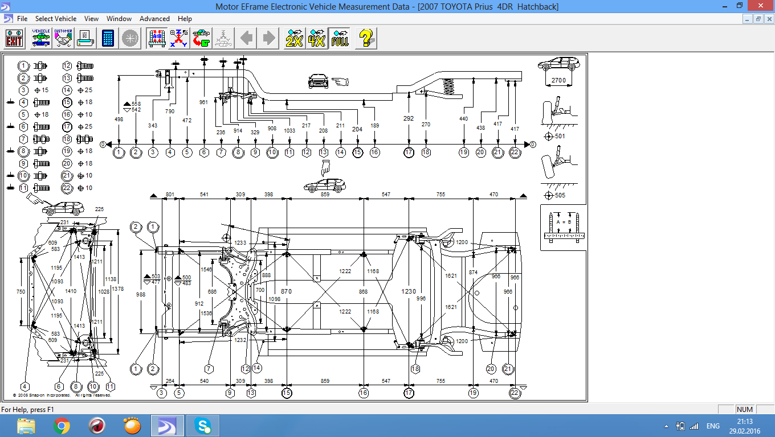Click the 1098 dimension in bottom view
The width and height of the screenshot is (775, 437).
[274, 299]
